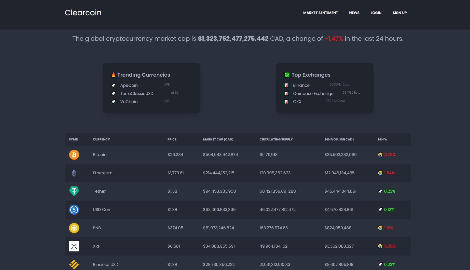Click the crying emoji in Bitcoin's 24H row
Screen dimensions: 470x270
[380, 154]
